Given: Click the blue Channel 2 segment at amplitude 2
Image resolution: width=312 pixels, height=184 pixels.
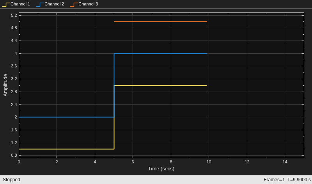Looking at the screenshot, I should click(66, 117).
